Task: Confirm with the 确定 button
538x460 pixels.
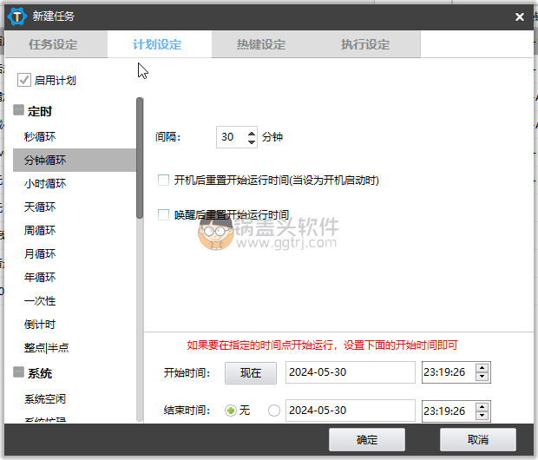Action: tap(367, 439)
